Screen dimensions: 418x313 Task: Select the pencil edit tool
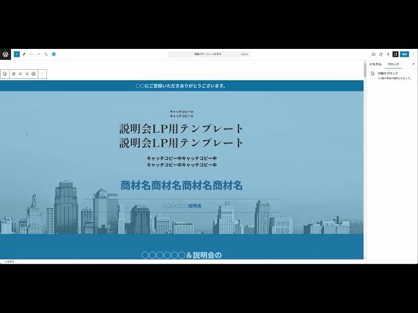pyautogui.click(x=24, y=54)
